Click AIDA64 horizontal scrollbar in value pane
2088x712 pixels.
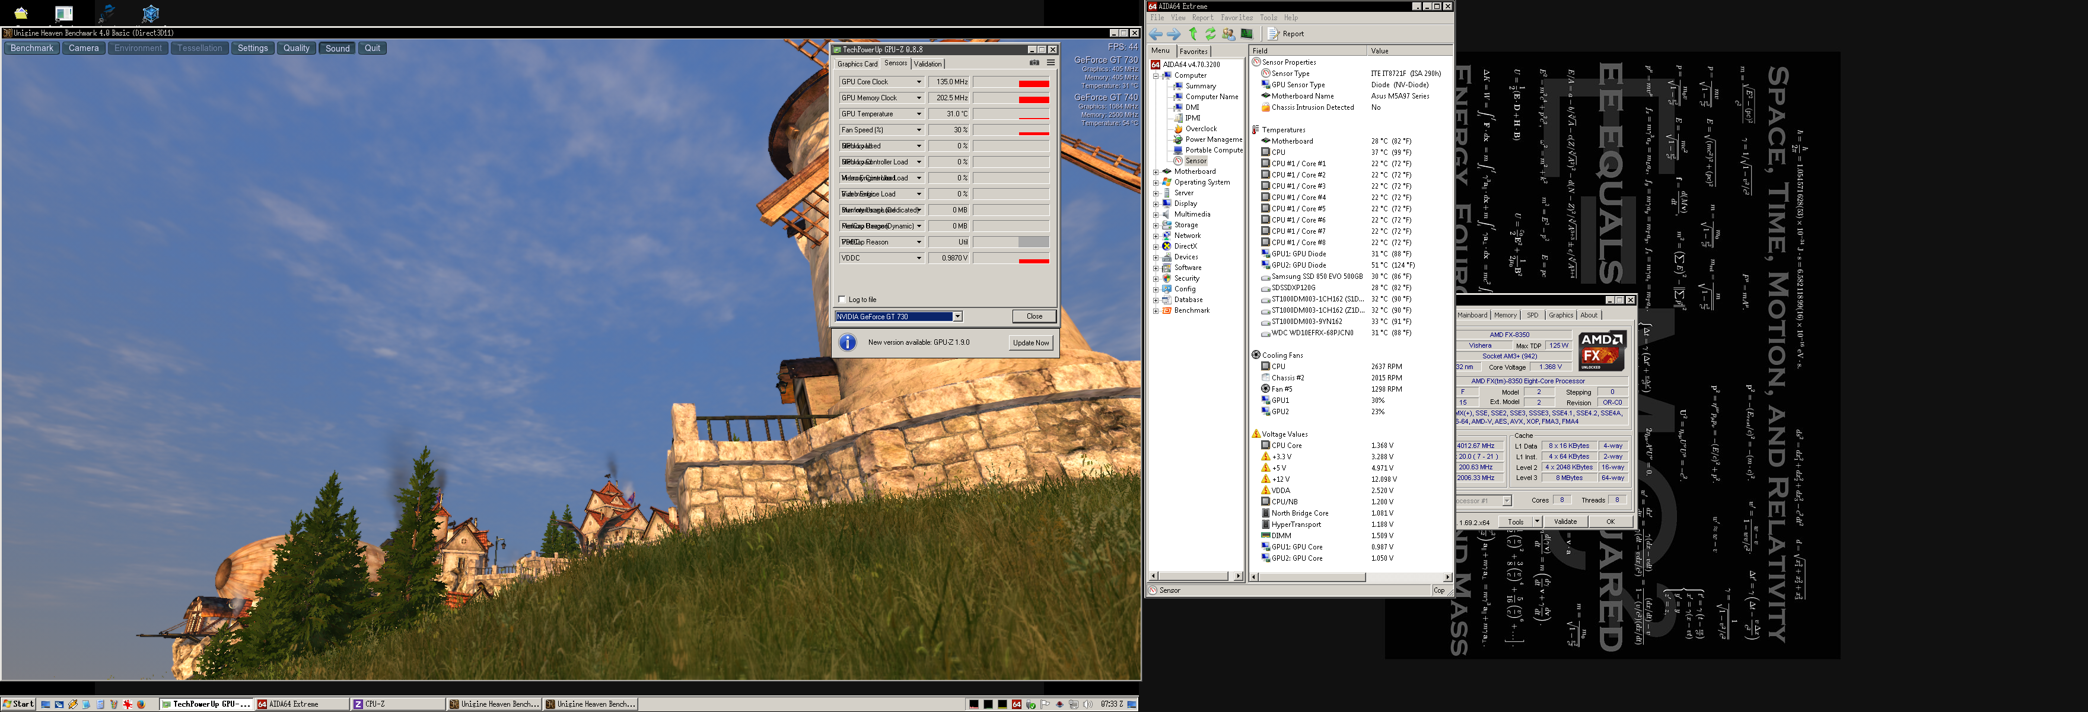(x=1312, y=577)
